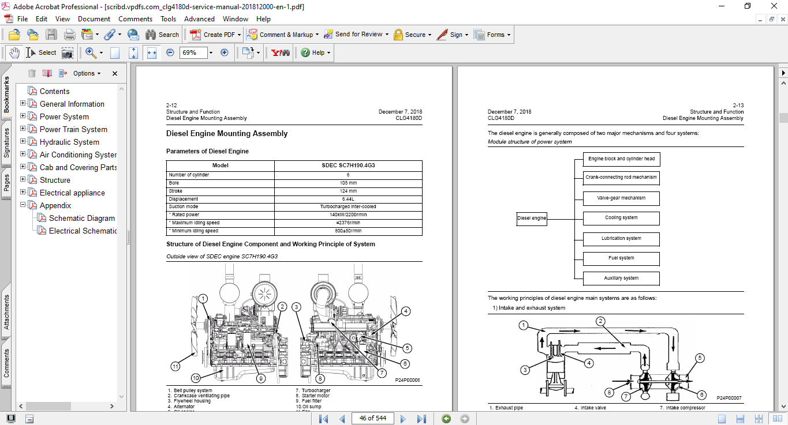The image size is (788, 425).
Task: Activate the Snapshot tool
Action: pyautogui.click(x=66, y=52)
